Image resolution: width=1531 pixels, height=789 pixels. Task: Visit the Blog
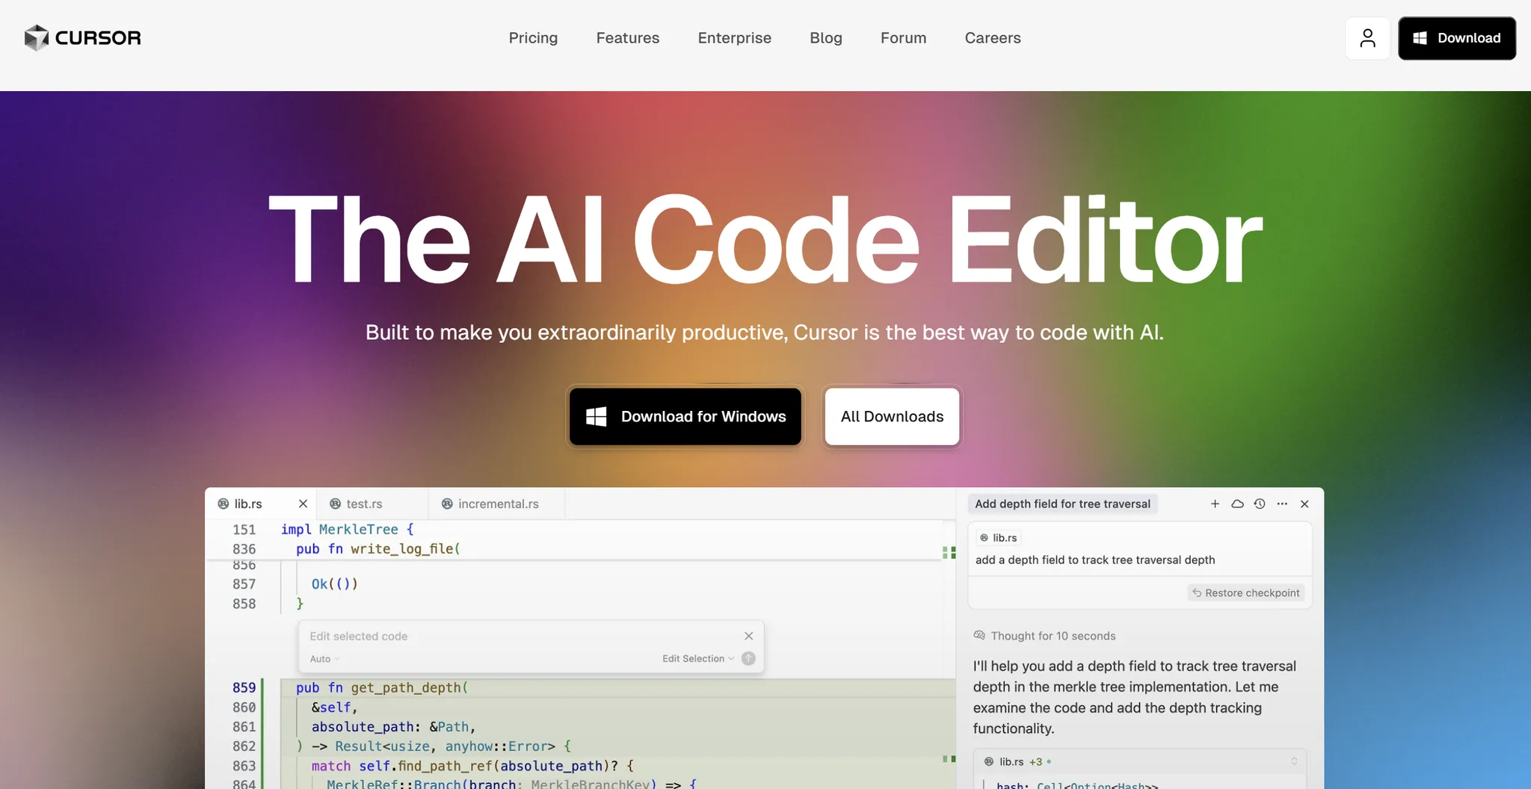point(826,38)
